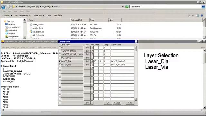Check the 2-WAFER_ACTIVE_194MM layer checkbox
206x116 pixels.
tap(60, 54)
